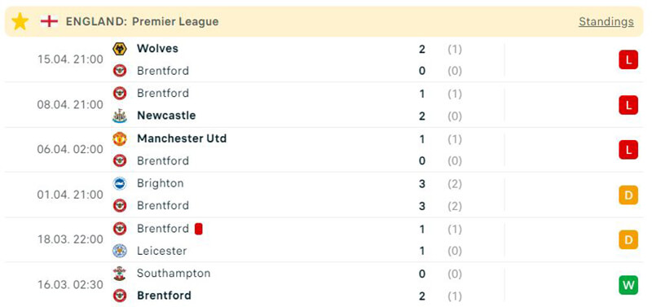This screenshot has width=652, height=307.
Task: Click the Southampton club crest
Action: [x=120, y=273]
